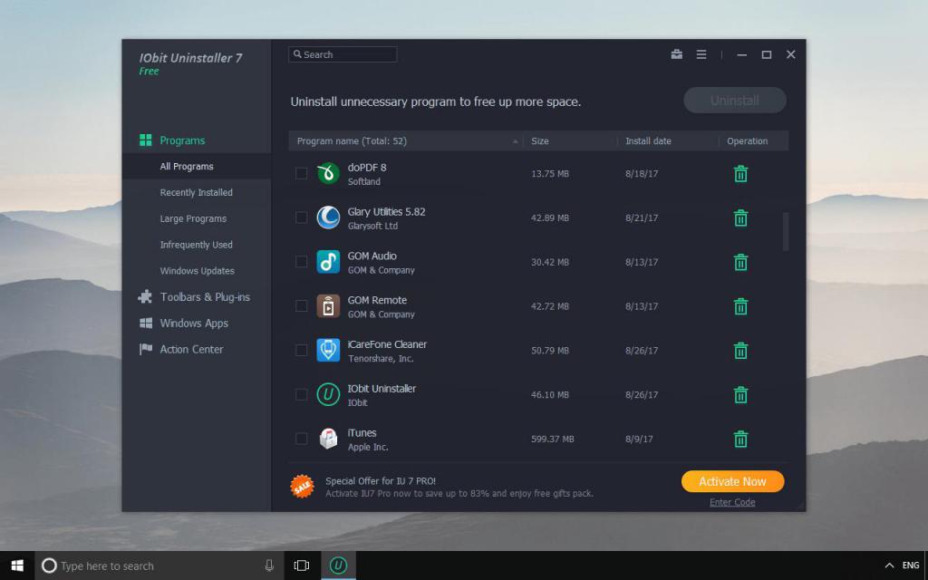Select All Programs in sidebar
This screenshot has width=928, height=580.
click(x=197, y=167)
